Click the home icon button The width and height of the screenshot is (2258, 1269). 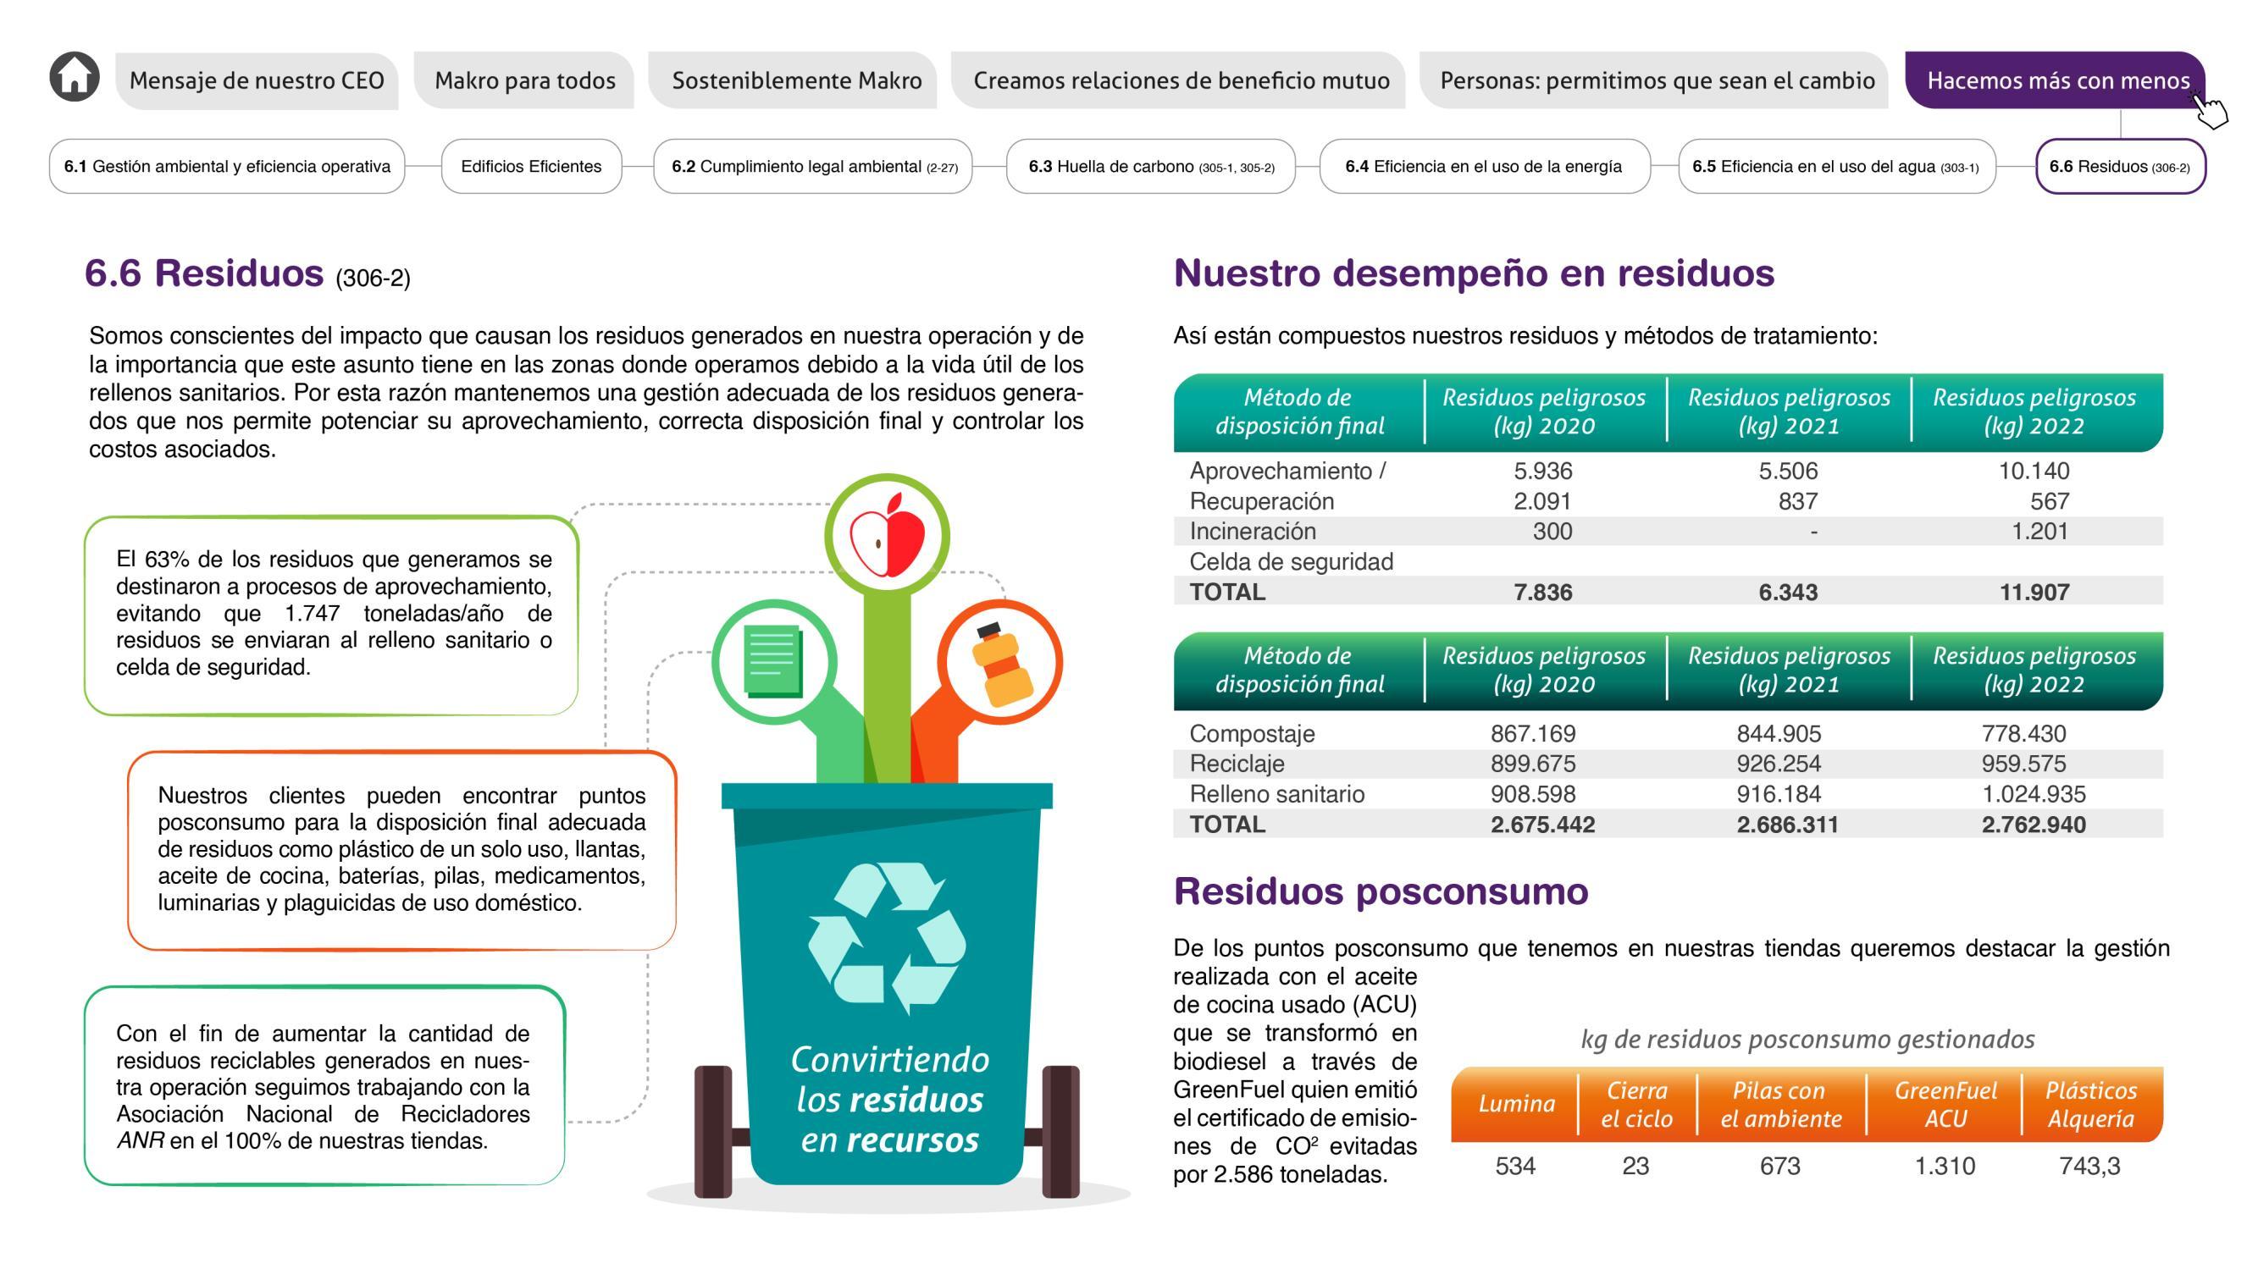coord(75,77)
